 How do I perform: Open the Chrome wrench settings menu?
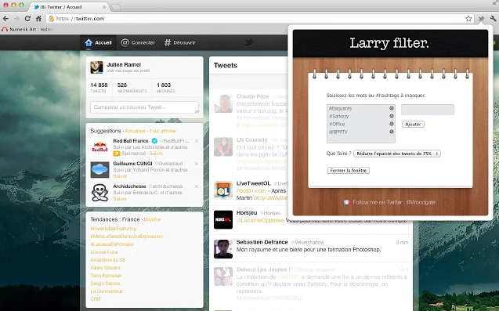493,19
